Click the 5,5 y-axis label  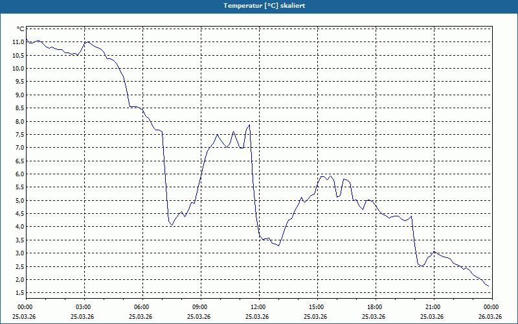(20, 187)
